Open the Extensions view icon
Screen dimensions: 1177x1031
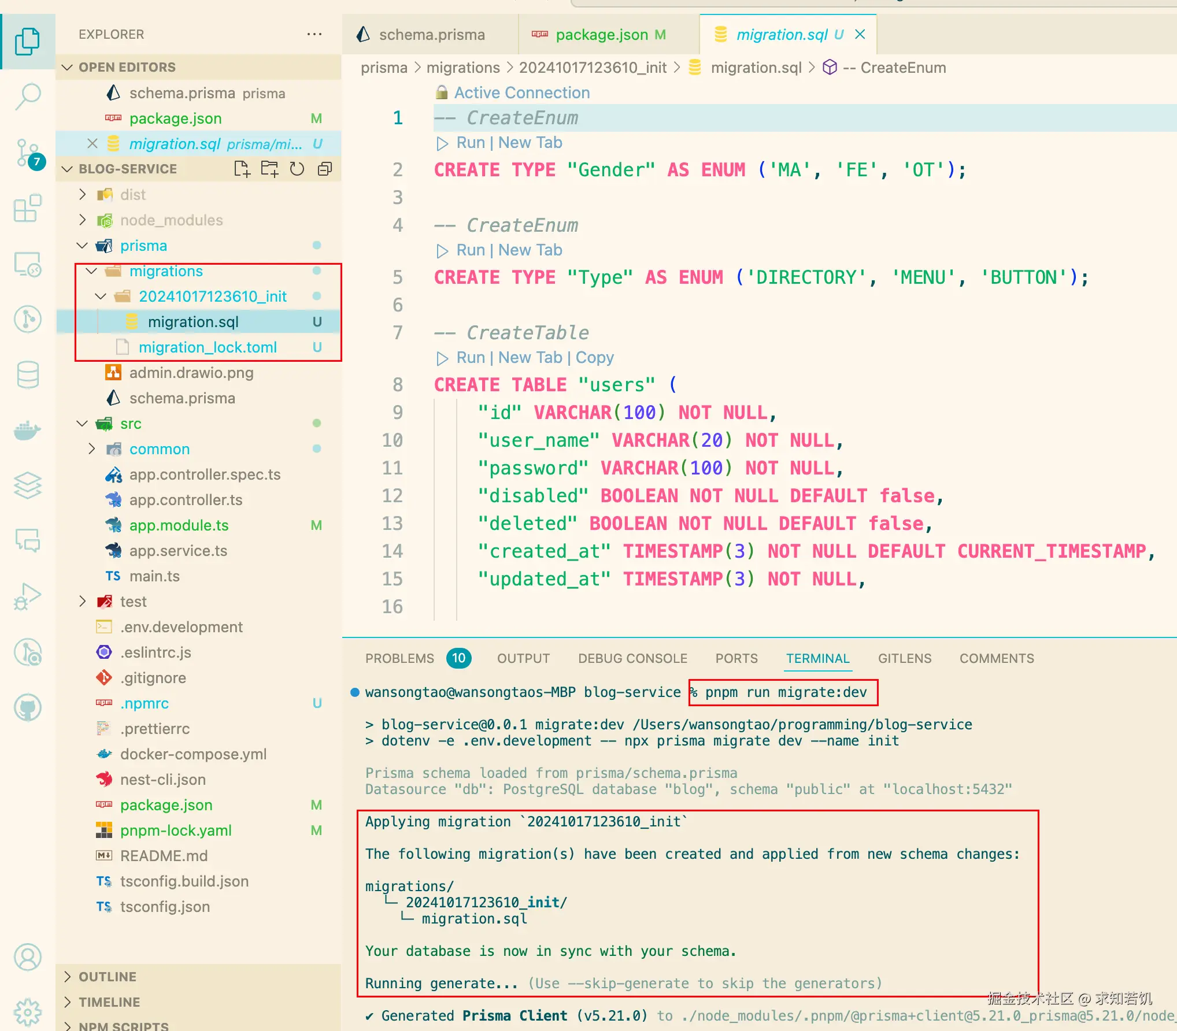tap(27, 209)
